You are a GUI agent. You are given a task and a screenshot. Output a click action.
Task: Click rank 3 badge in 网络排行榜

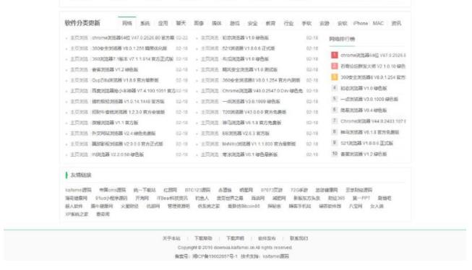334,77
